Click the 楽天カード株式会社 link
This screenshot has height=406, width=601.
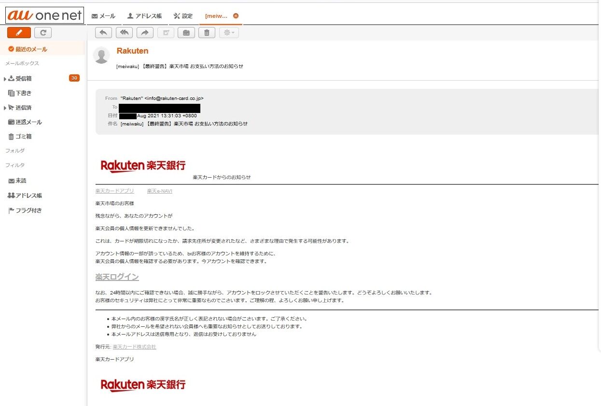pos(135,347)
